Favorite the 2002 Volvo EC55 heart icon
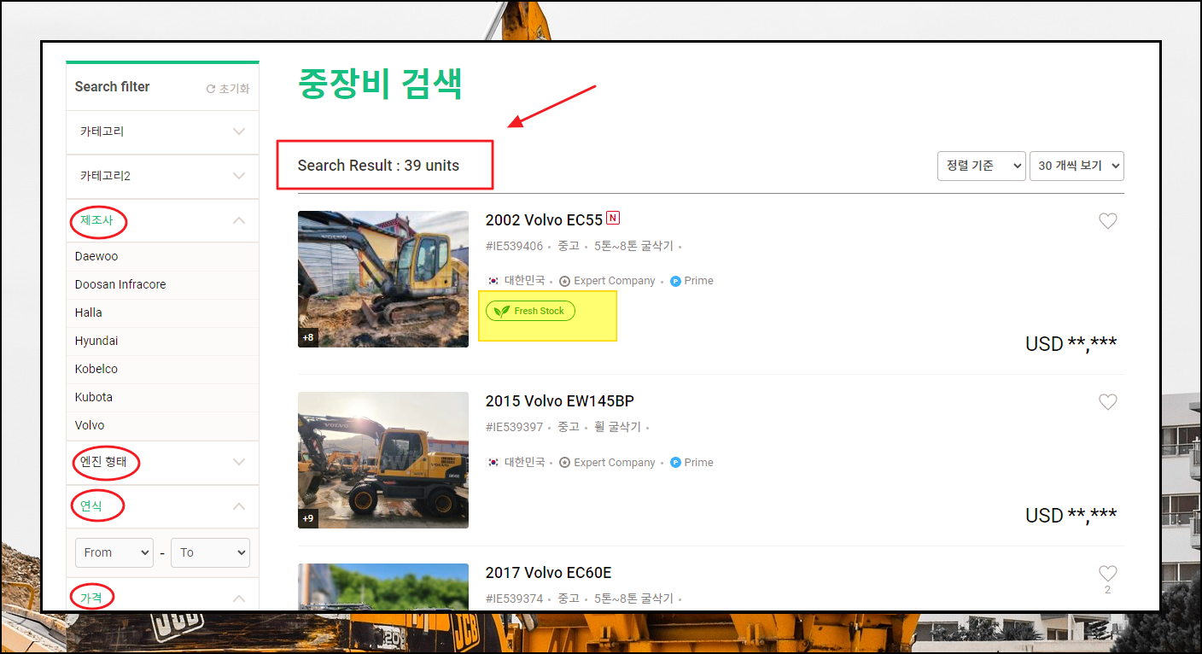 click(x=1107, y=221)
